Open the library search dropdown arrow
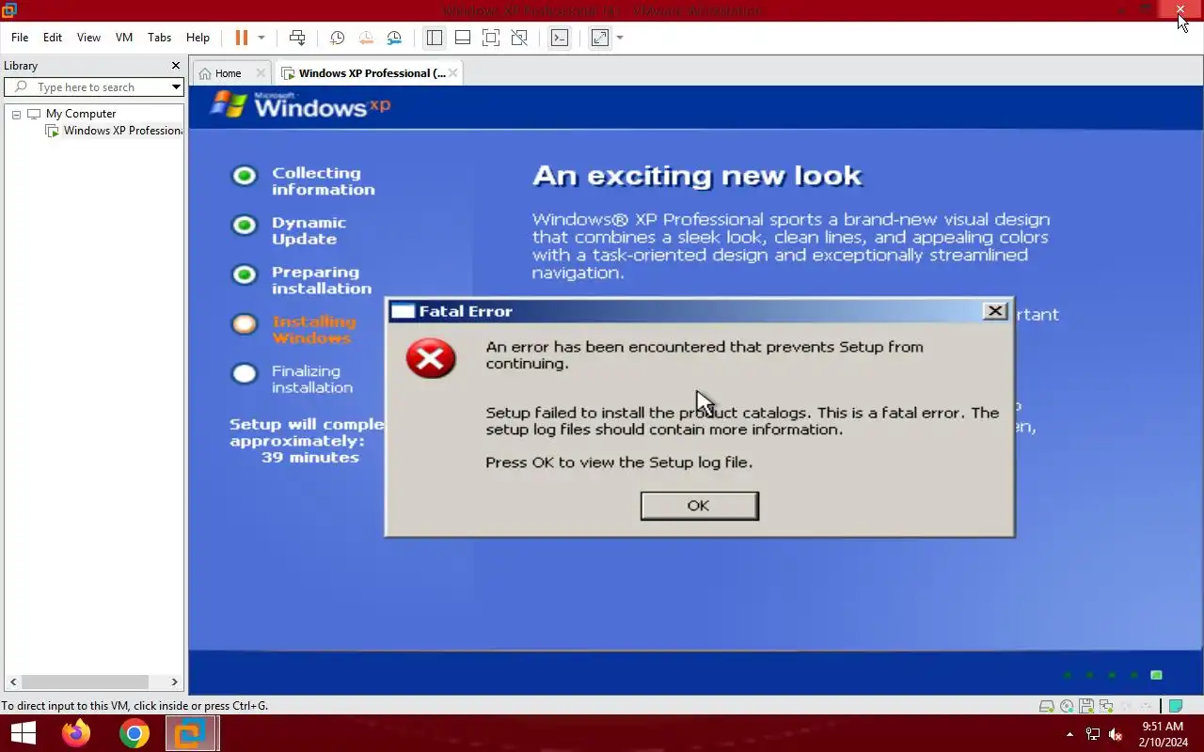 pyautogui.click(x=176, y=87)
